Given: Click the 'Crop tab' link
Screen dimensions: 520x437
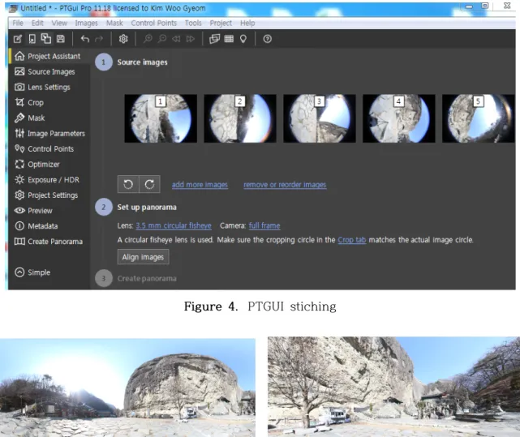Looking at the screenshot, I should (x=352, y=240).
